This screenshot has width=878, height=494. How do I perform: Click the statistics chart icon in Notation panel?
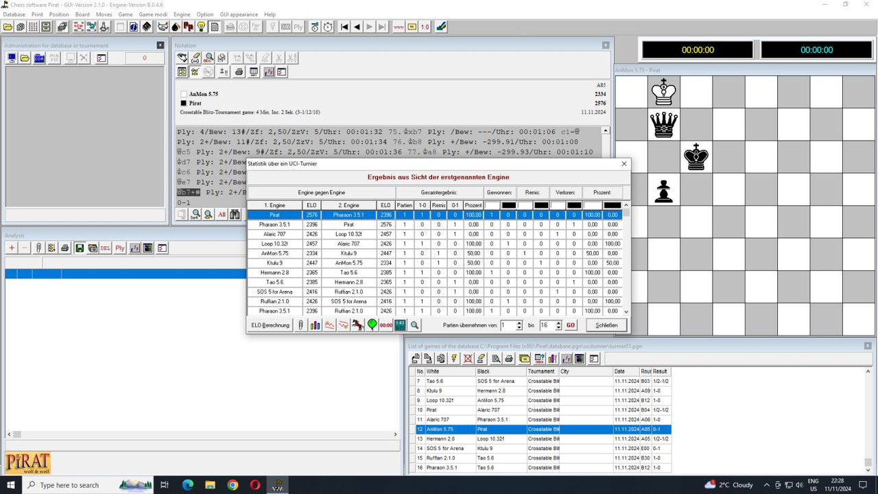click(x=268, y=71)
